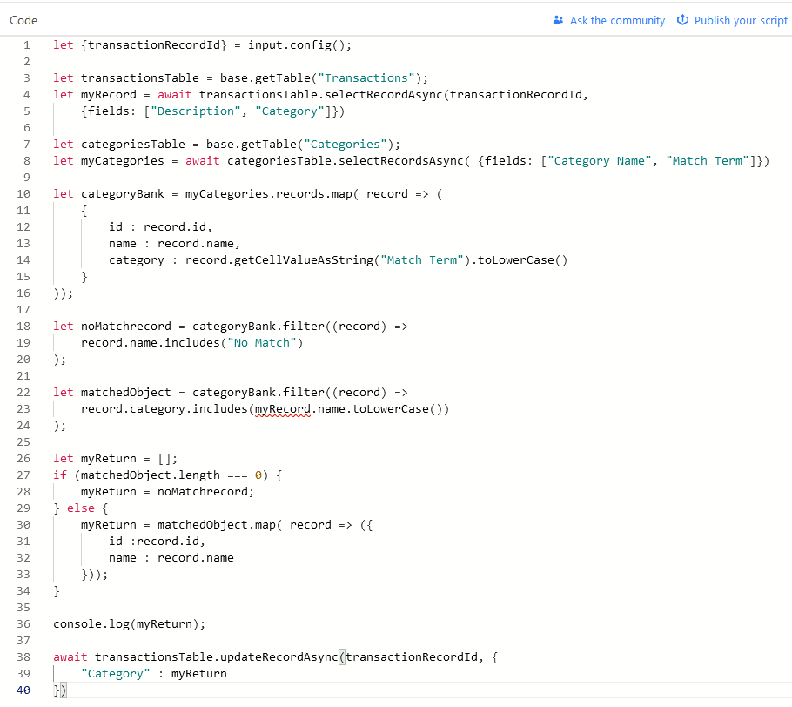The width and height of the screenshot is (792, 707).
Task: Click the Ask the community people icon
Action: (558, 20)
